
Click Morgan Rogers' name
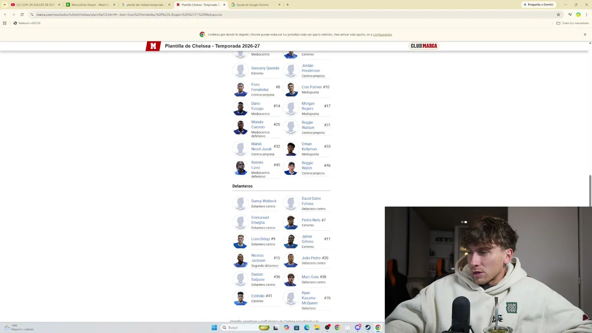[308, 106]
